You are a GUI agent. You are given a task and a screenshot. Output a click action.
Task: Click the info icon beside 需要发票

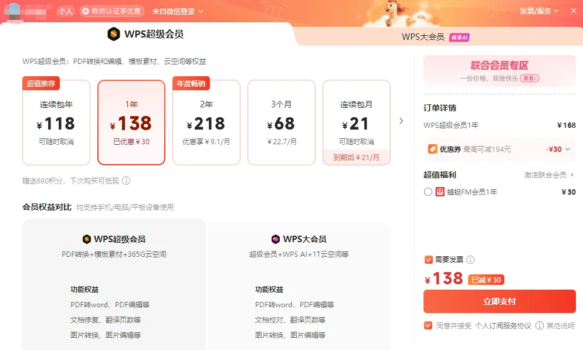click(x=470, y=260)
